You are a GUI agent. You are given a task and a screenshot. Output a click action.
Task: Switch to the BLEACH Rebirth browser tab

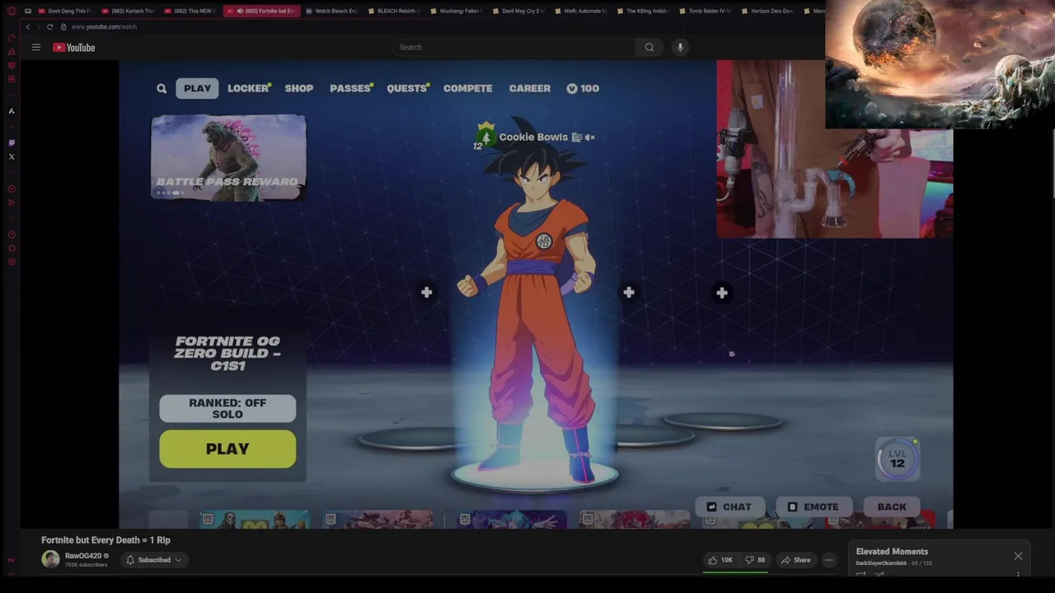(x=394, y=11)
